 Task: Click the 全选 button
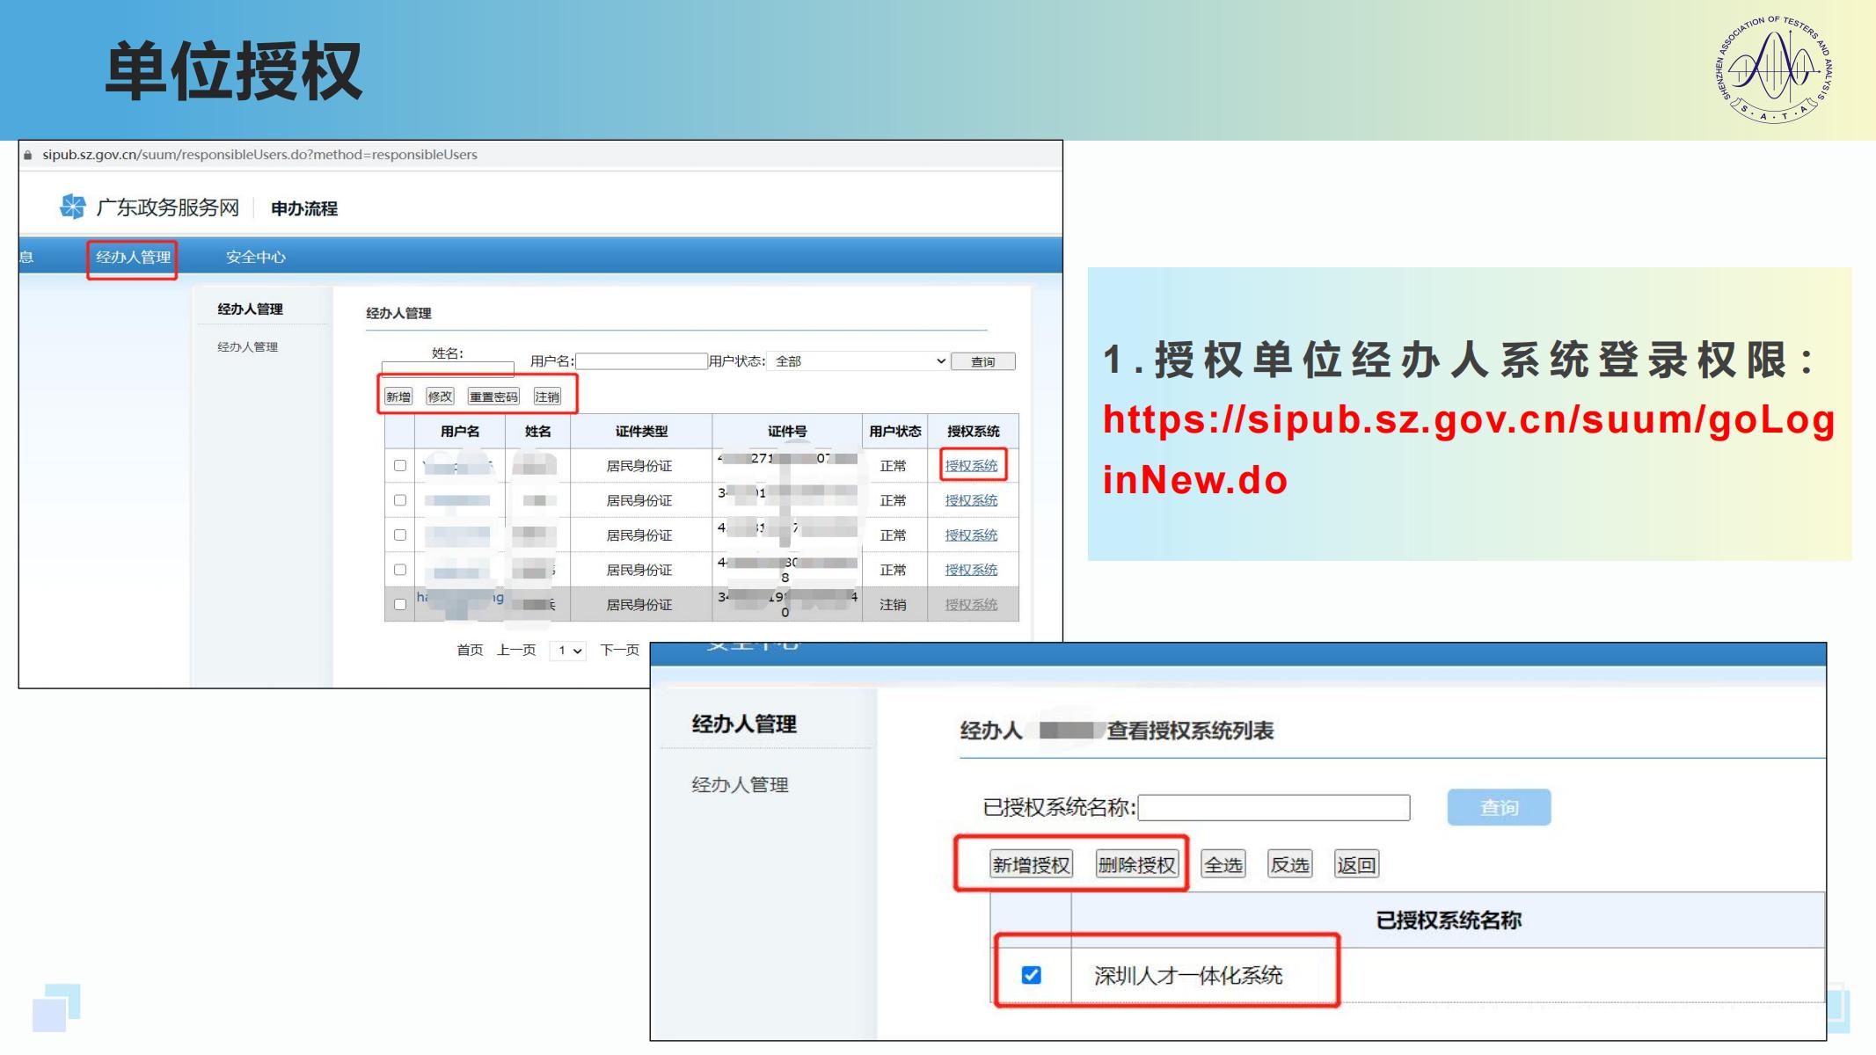tap(1223, 864)
